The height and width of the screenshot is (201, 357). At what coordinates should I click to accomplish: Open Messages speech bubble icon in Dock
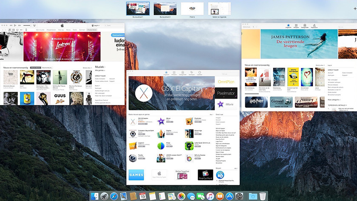191,196
